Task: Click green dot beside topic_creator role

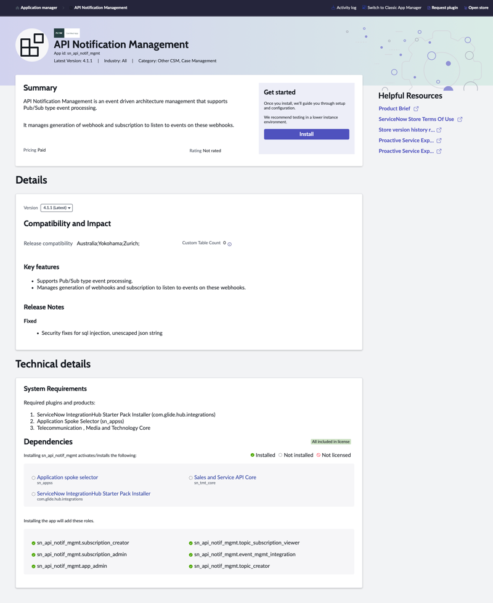Action: pos(190,567)
